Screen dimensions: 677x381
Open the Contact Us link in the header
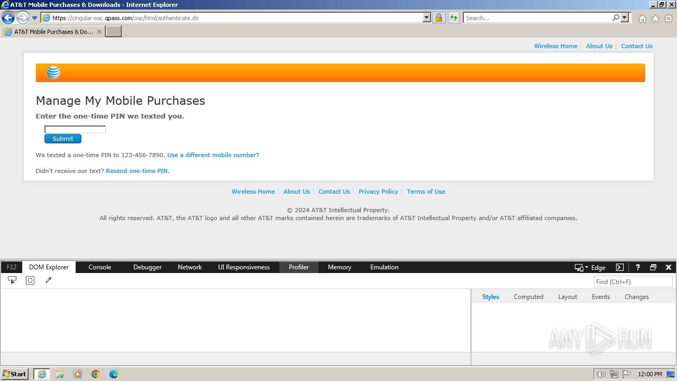pyautogui.click(x=637, y=46)
